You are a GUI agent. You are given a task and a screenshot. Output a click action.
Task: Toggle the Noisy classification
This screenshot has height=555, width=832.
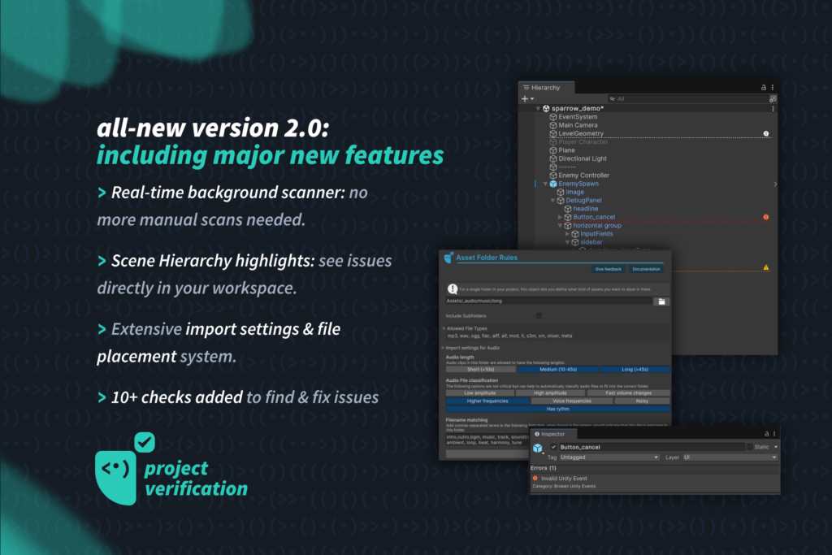click(x=642, y=401)
